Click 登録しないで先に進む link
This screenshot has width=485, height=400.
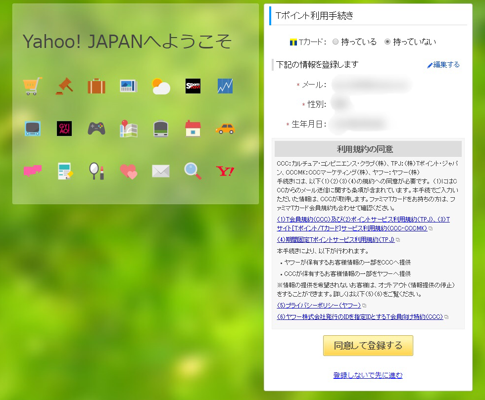[x=368, y=375]
